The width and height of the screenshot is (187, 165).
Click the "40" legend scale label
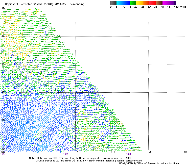pyautogui.click(x=162, y=7)
